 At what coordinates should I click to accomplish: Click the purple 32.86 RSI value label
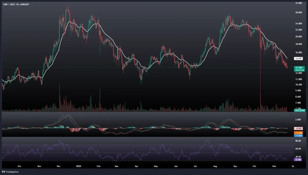click(298, 160)
